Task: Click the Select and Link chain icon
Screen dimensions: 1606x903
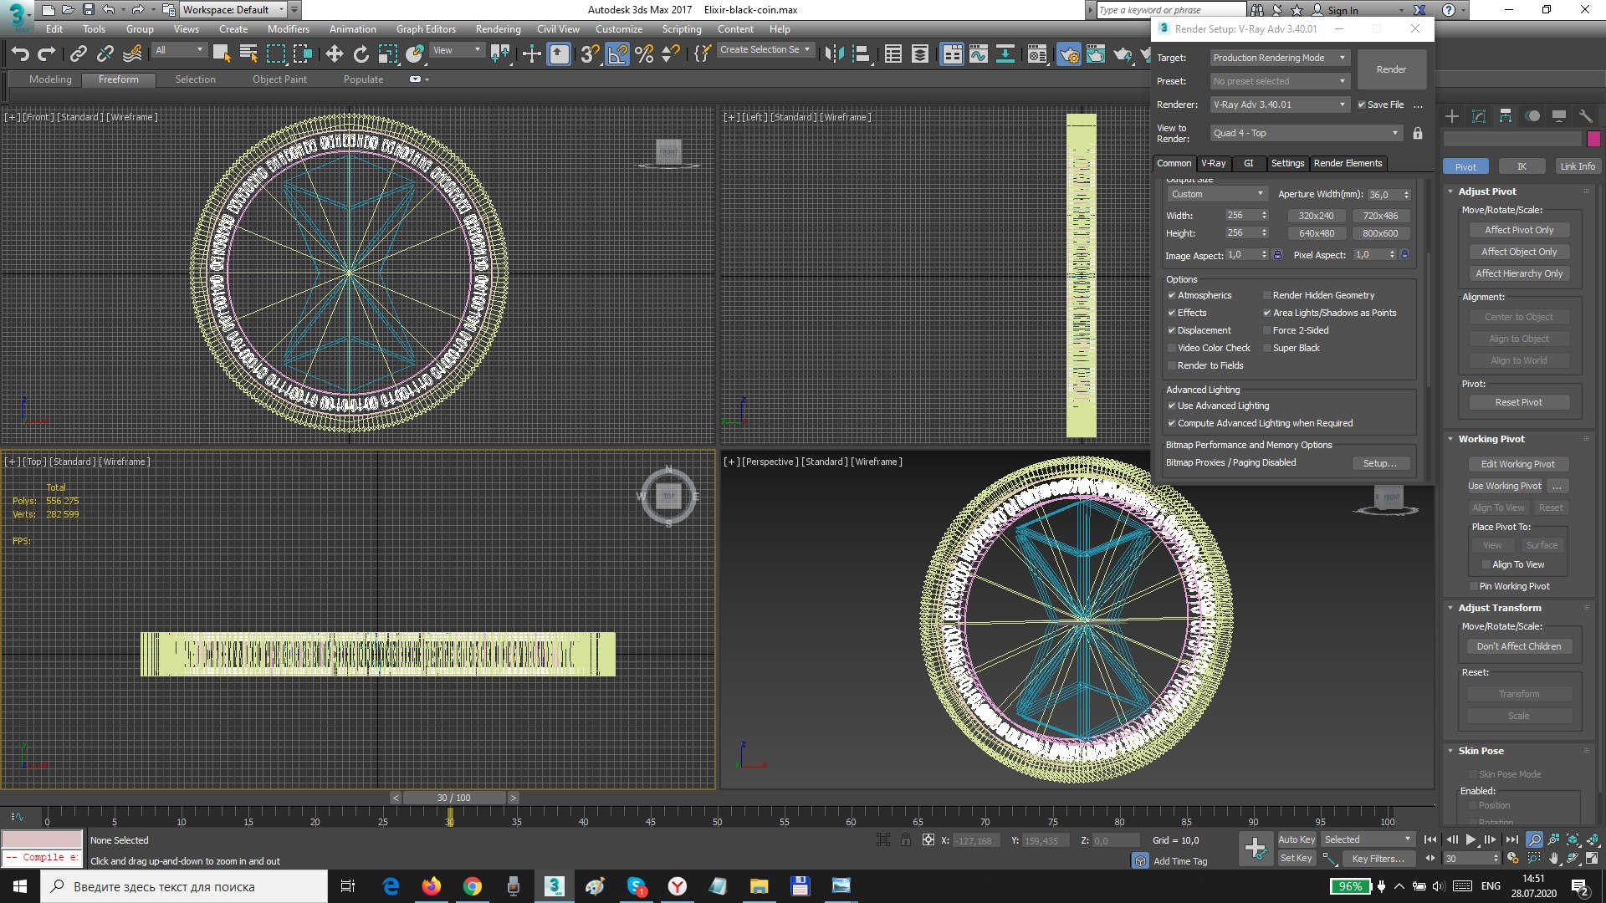Action: coord(78,54)
